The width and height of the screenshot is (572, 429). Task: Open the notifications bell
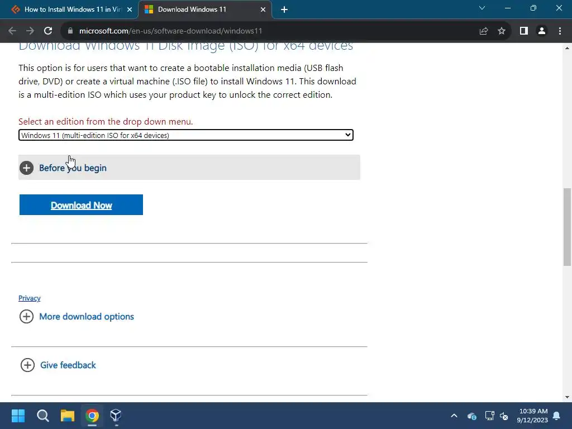[557, 416]
